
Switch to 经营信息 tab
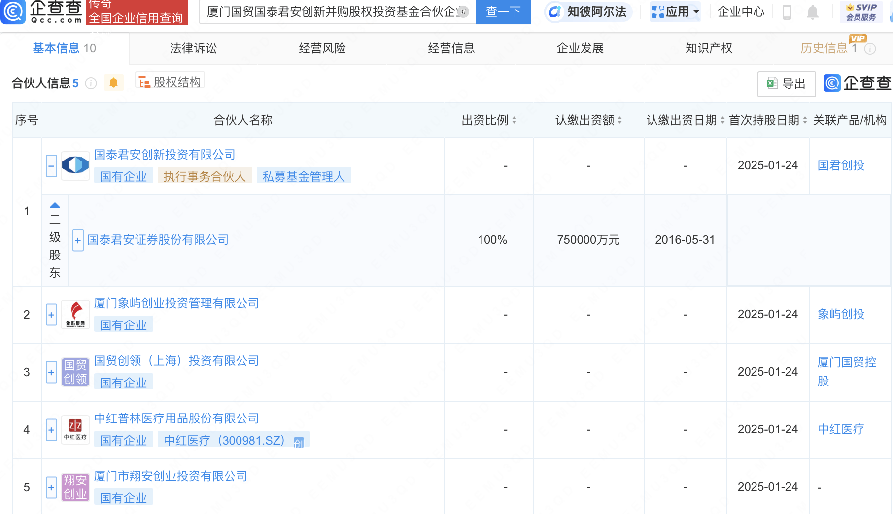coord(451,48)
